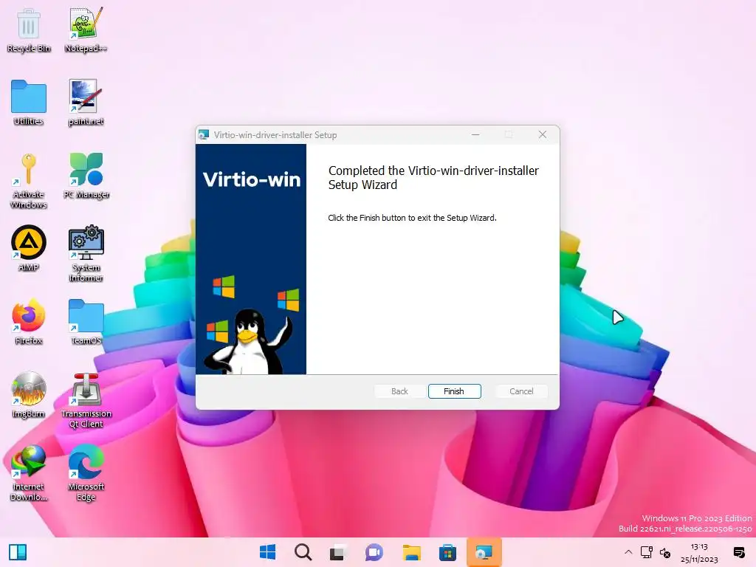
Task: Open the Windows Start menu
Action: [x=267, y=552]
